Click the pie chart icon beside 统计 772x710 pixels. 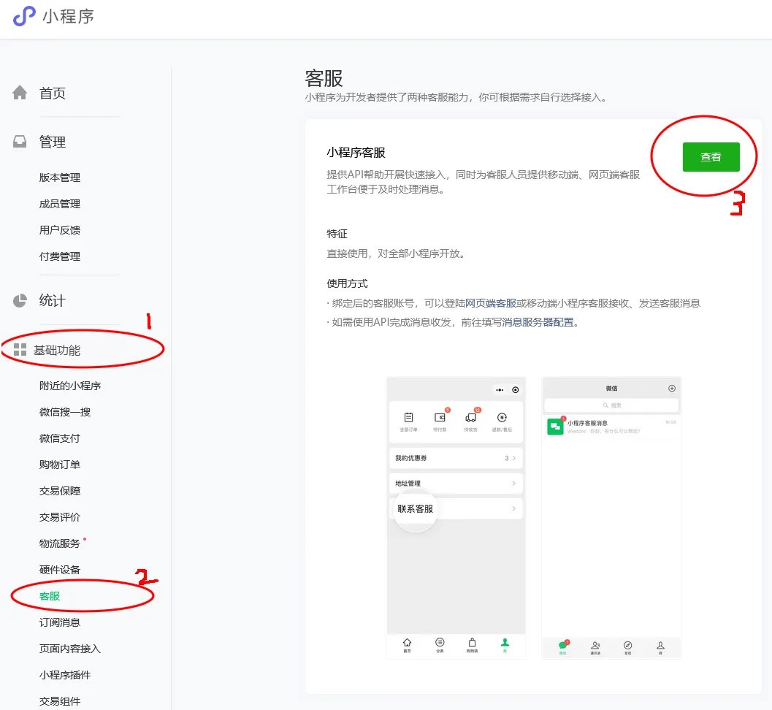(20, 300)
